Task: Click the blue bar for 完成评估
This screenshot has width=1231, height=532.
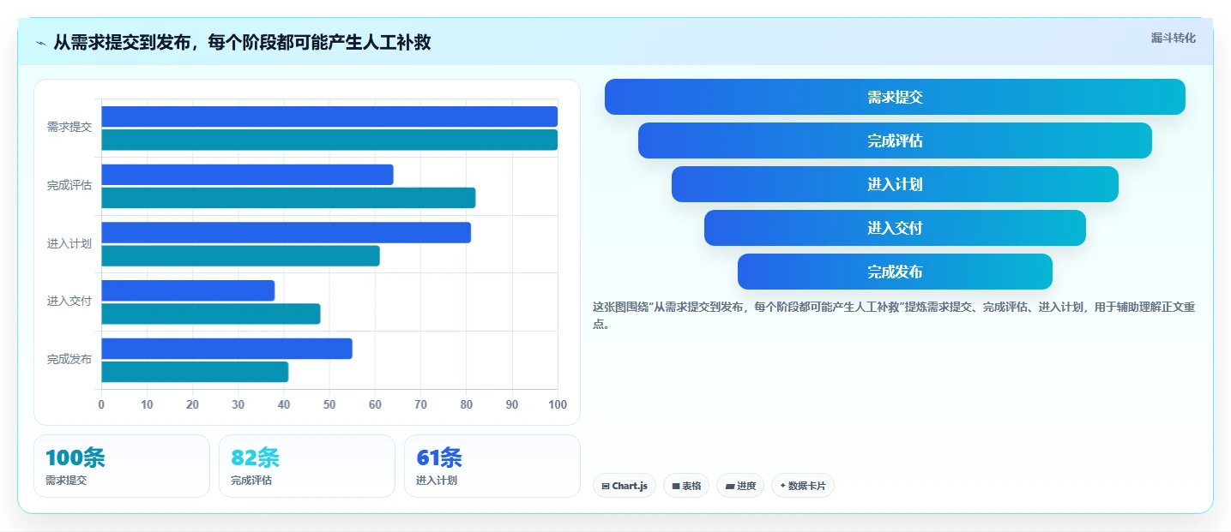Action: click(x=247, y=175)
